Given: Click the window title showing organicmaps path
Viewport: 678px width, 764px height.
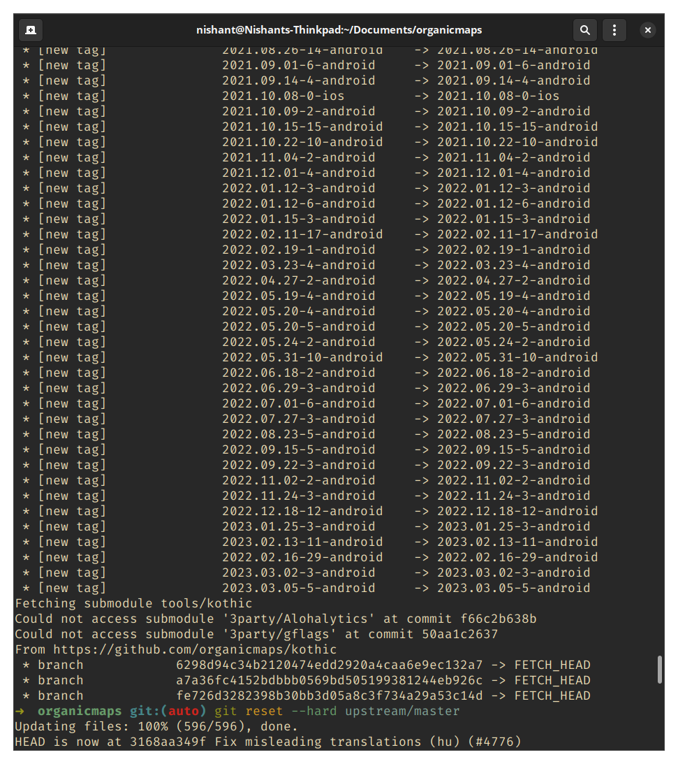Looking at the screenshot, I should [339, 29].
